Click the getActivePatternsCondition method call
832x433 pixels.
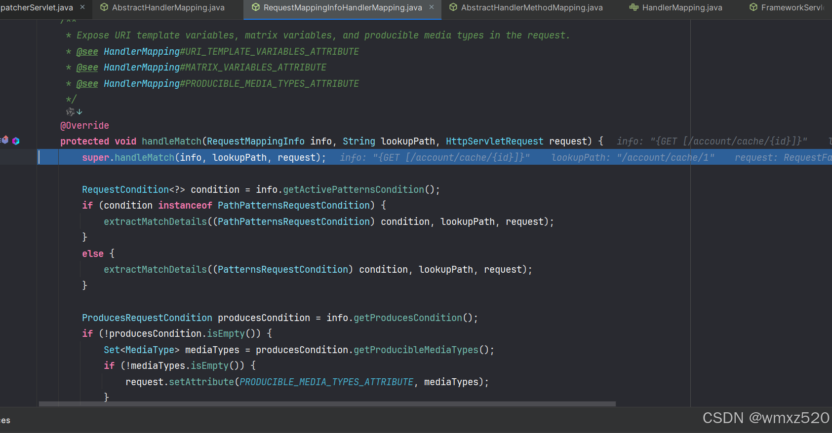click(354, 189)
